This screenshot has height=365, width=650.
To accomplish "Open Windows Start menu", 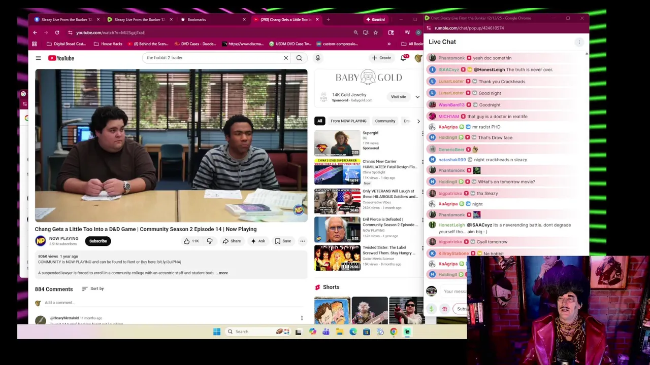I will tap(217, 332).
